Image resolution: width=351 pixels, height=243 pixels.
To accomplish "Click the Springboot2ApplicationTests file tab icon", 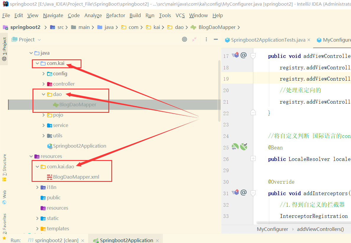I will pos(227,40).
